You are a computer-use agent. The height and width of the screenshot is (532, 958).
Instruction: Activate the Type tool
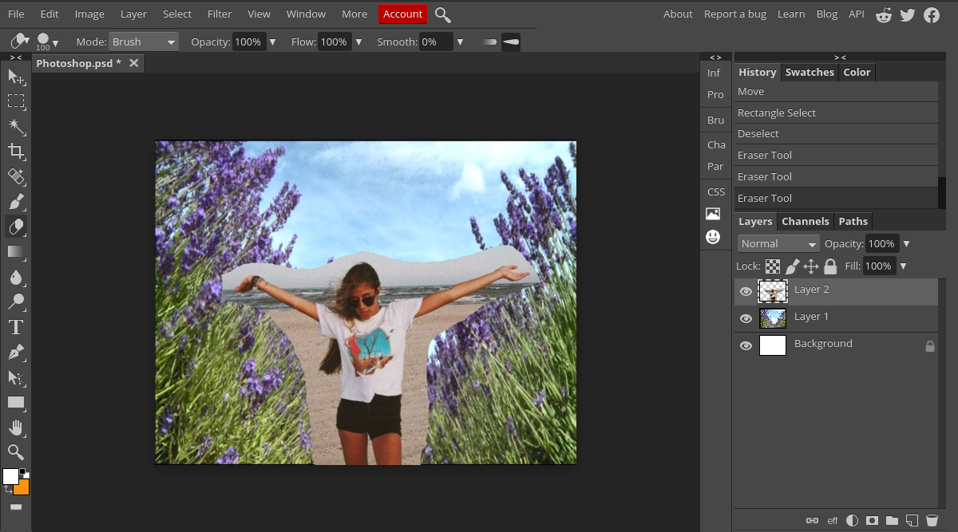pos(16,327)
